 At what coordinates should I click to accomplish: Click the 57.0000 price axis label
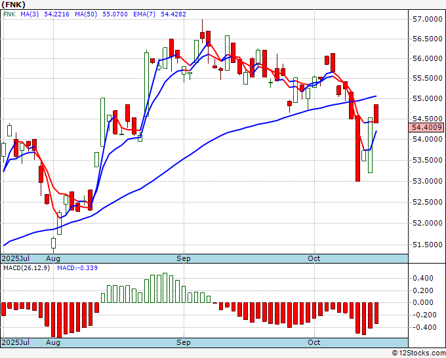click(x=427, y=19)
